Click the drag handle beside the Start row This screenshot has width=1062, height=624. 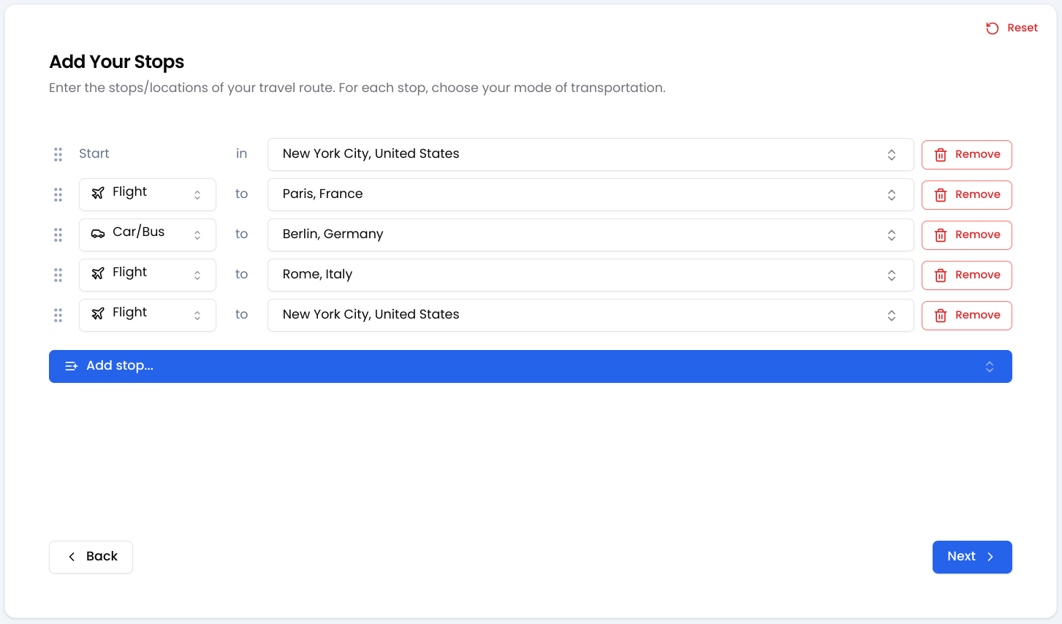(58, 154)
